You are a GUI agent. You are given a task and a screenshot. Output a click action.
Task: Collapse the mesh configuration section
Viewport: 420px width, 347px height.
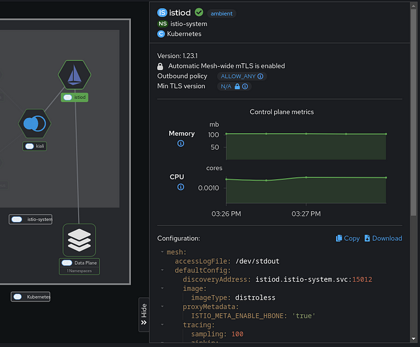(163, 252)
